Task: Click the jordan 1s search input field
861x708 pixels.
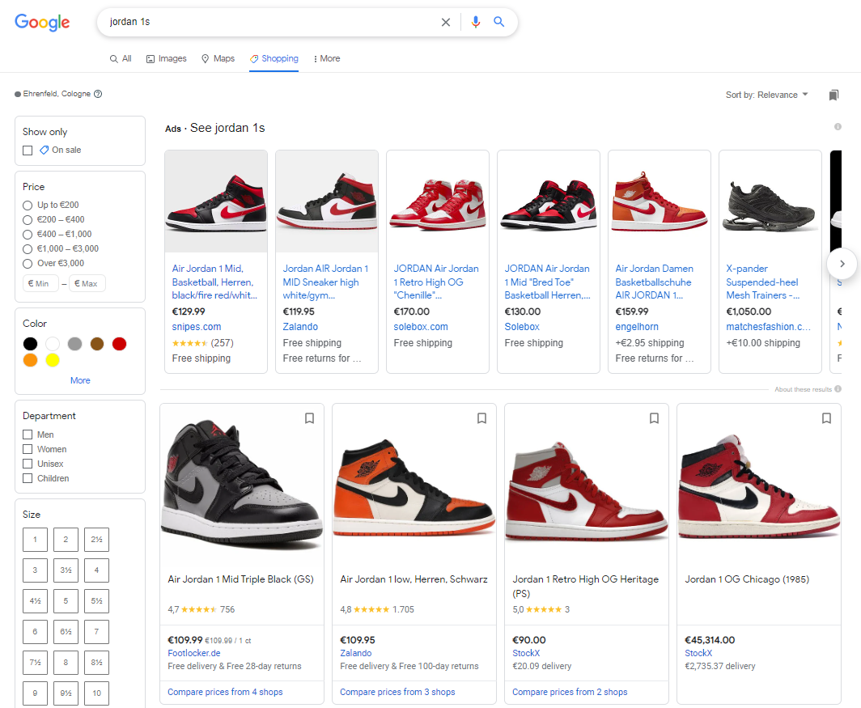Action: [x=272, y=22]
